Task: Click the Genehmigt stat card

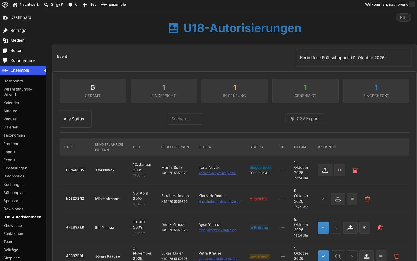Action: point(305,91)
